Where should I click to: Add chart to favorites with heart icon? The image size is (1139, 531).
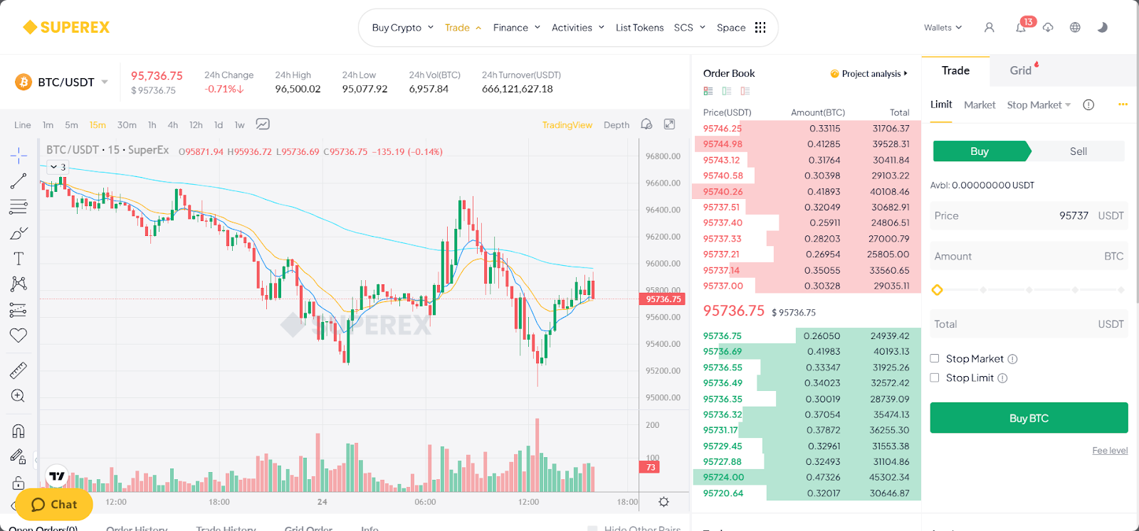point(19,336)
